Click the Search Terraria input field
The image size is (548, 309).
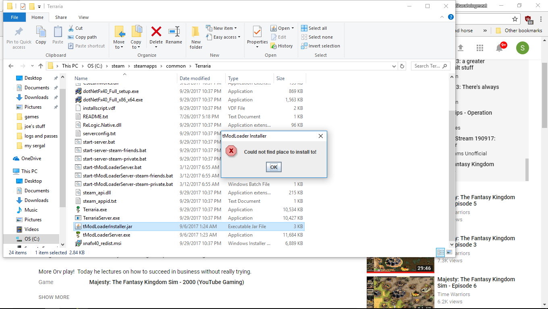coord(427,66)
